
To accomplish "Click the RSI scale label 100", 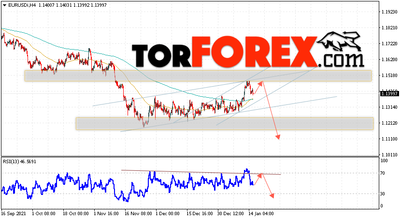I will click(x=384, y=161).
